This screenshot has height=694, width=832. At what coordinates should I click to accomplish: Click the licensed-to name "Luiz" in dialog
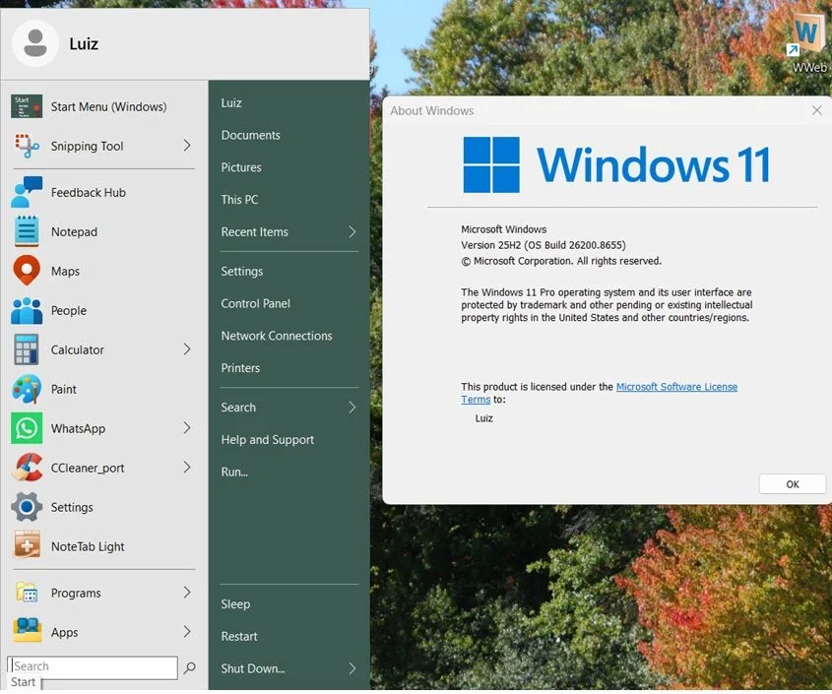(483, 418)
